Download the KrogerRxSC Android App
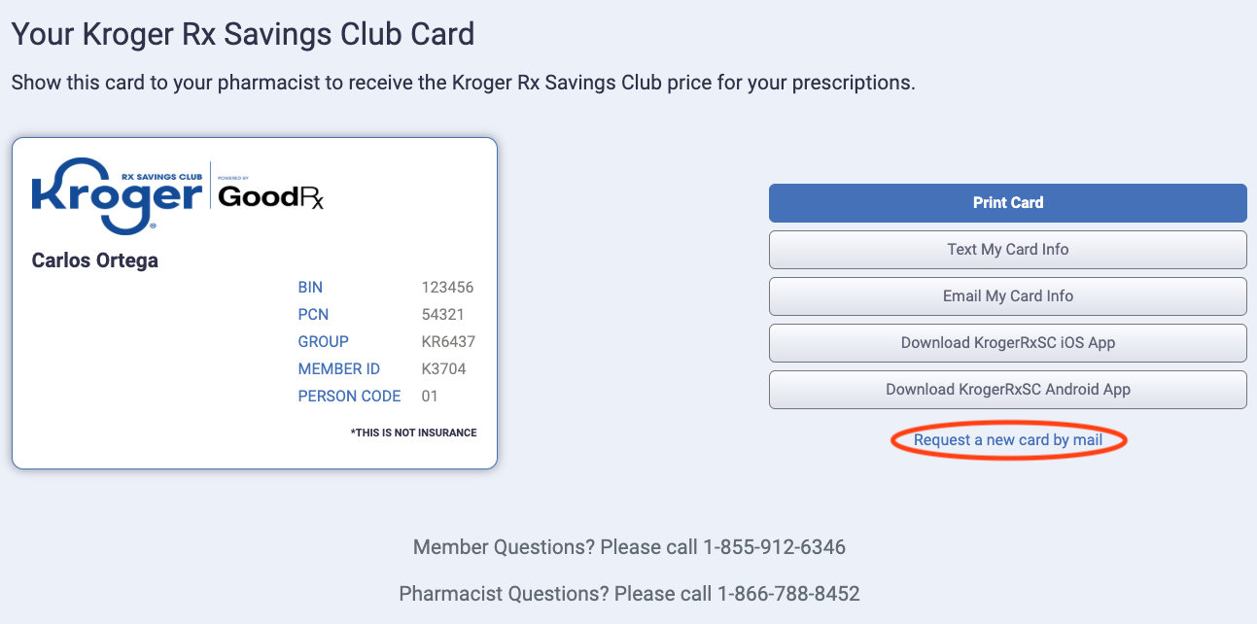This screenshot has height=624, width=1257. [x=1007, y=390]
